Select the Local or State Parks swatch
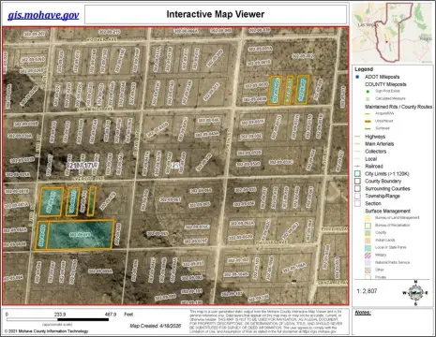Screen dimensions: 436x337 (x=368, y=248)
